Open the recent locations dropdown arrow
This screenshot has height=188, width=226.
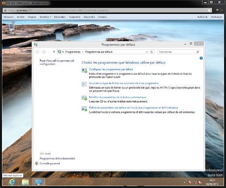[49, 52]
